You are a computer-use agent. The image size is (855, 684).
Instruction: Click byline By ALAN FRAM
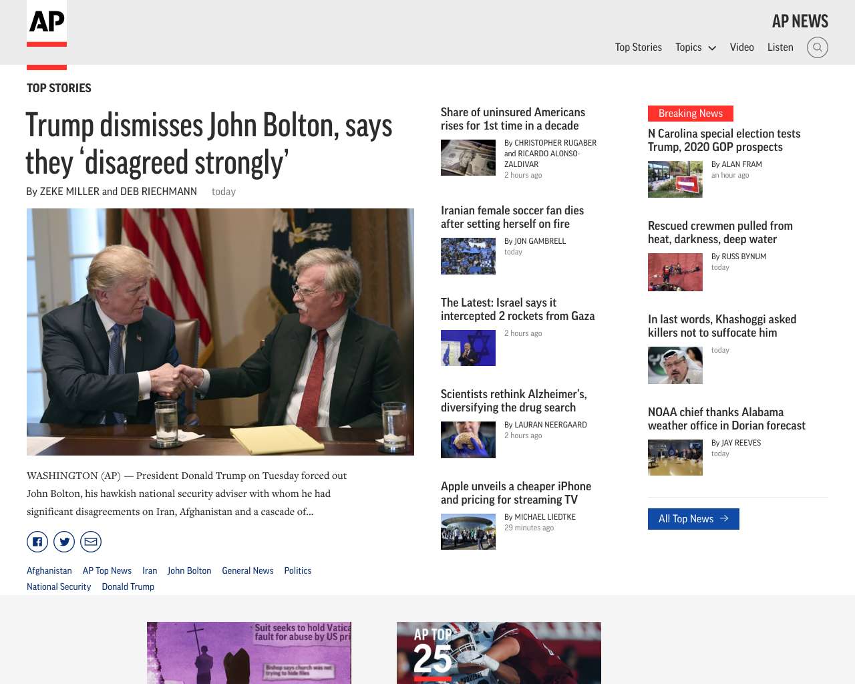(737, 164)
